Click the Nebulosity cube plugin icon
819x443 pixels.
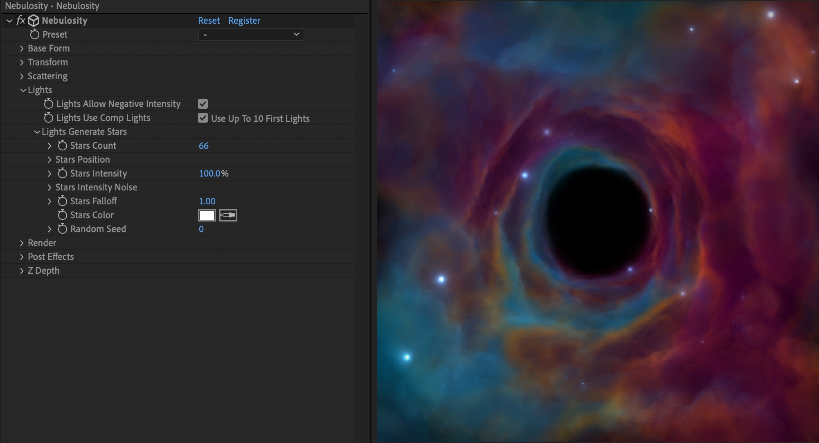tap(34, 20)
